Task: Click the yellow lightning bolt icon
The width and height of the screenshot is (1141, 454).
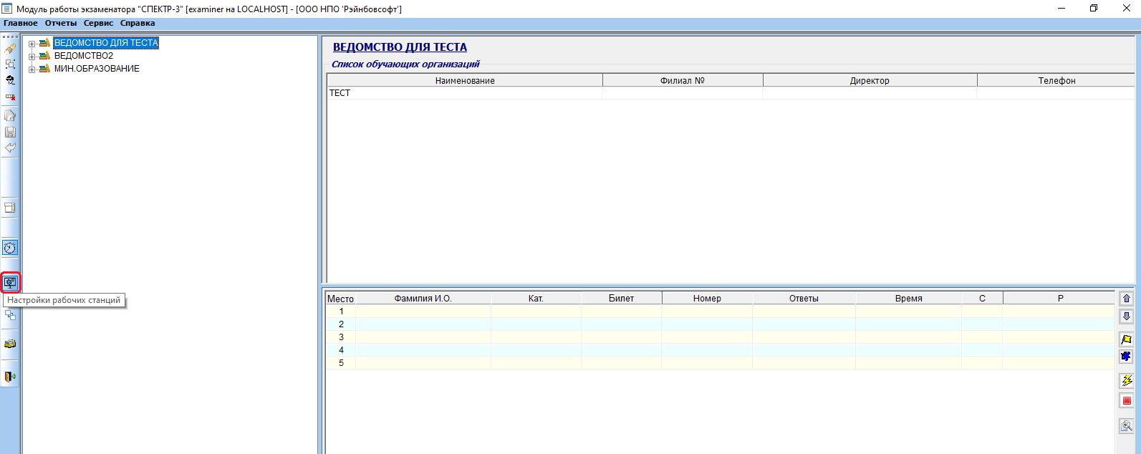Action: [1126, 380]
